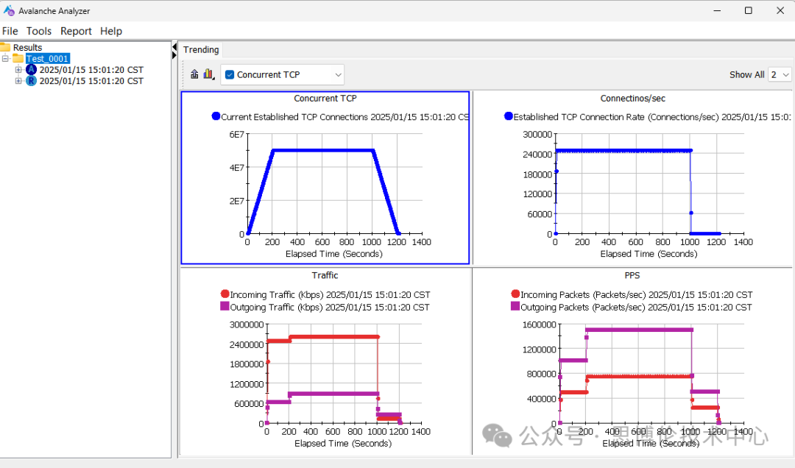
Task: Select the Results root folder icon
Action: point(5,47)
